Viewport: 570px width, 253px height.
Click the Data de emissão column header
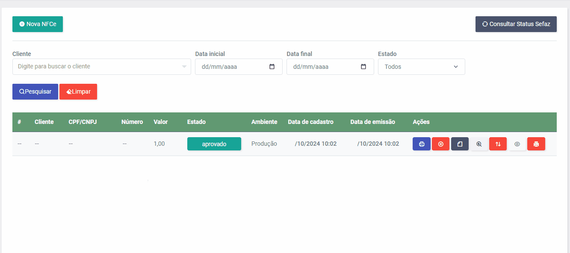372,122
